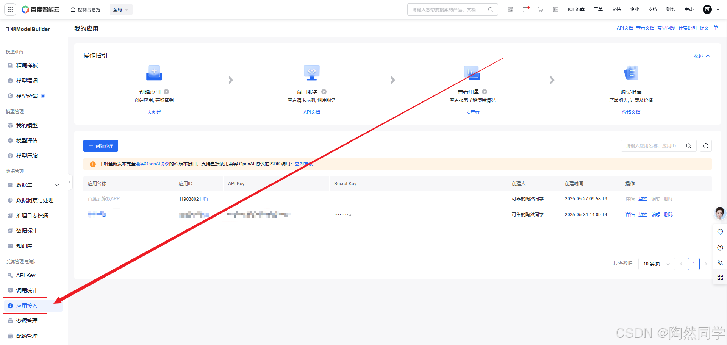
Task: Open 推理日志挖掘 in the sidebar
Action: click(32, 215)
